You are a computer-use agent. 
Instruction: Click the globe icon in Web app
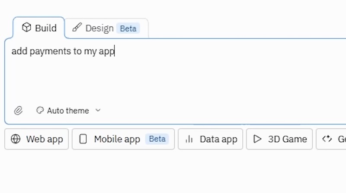coord(16,139)
